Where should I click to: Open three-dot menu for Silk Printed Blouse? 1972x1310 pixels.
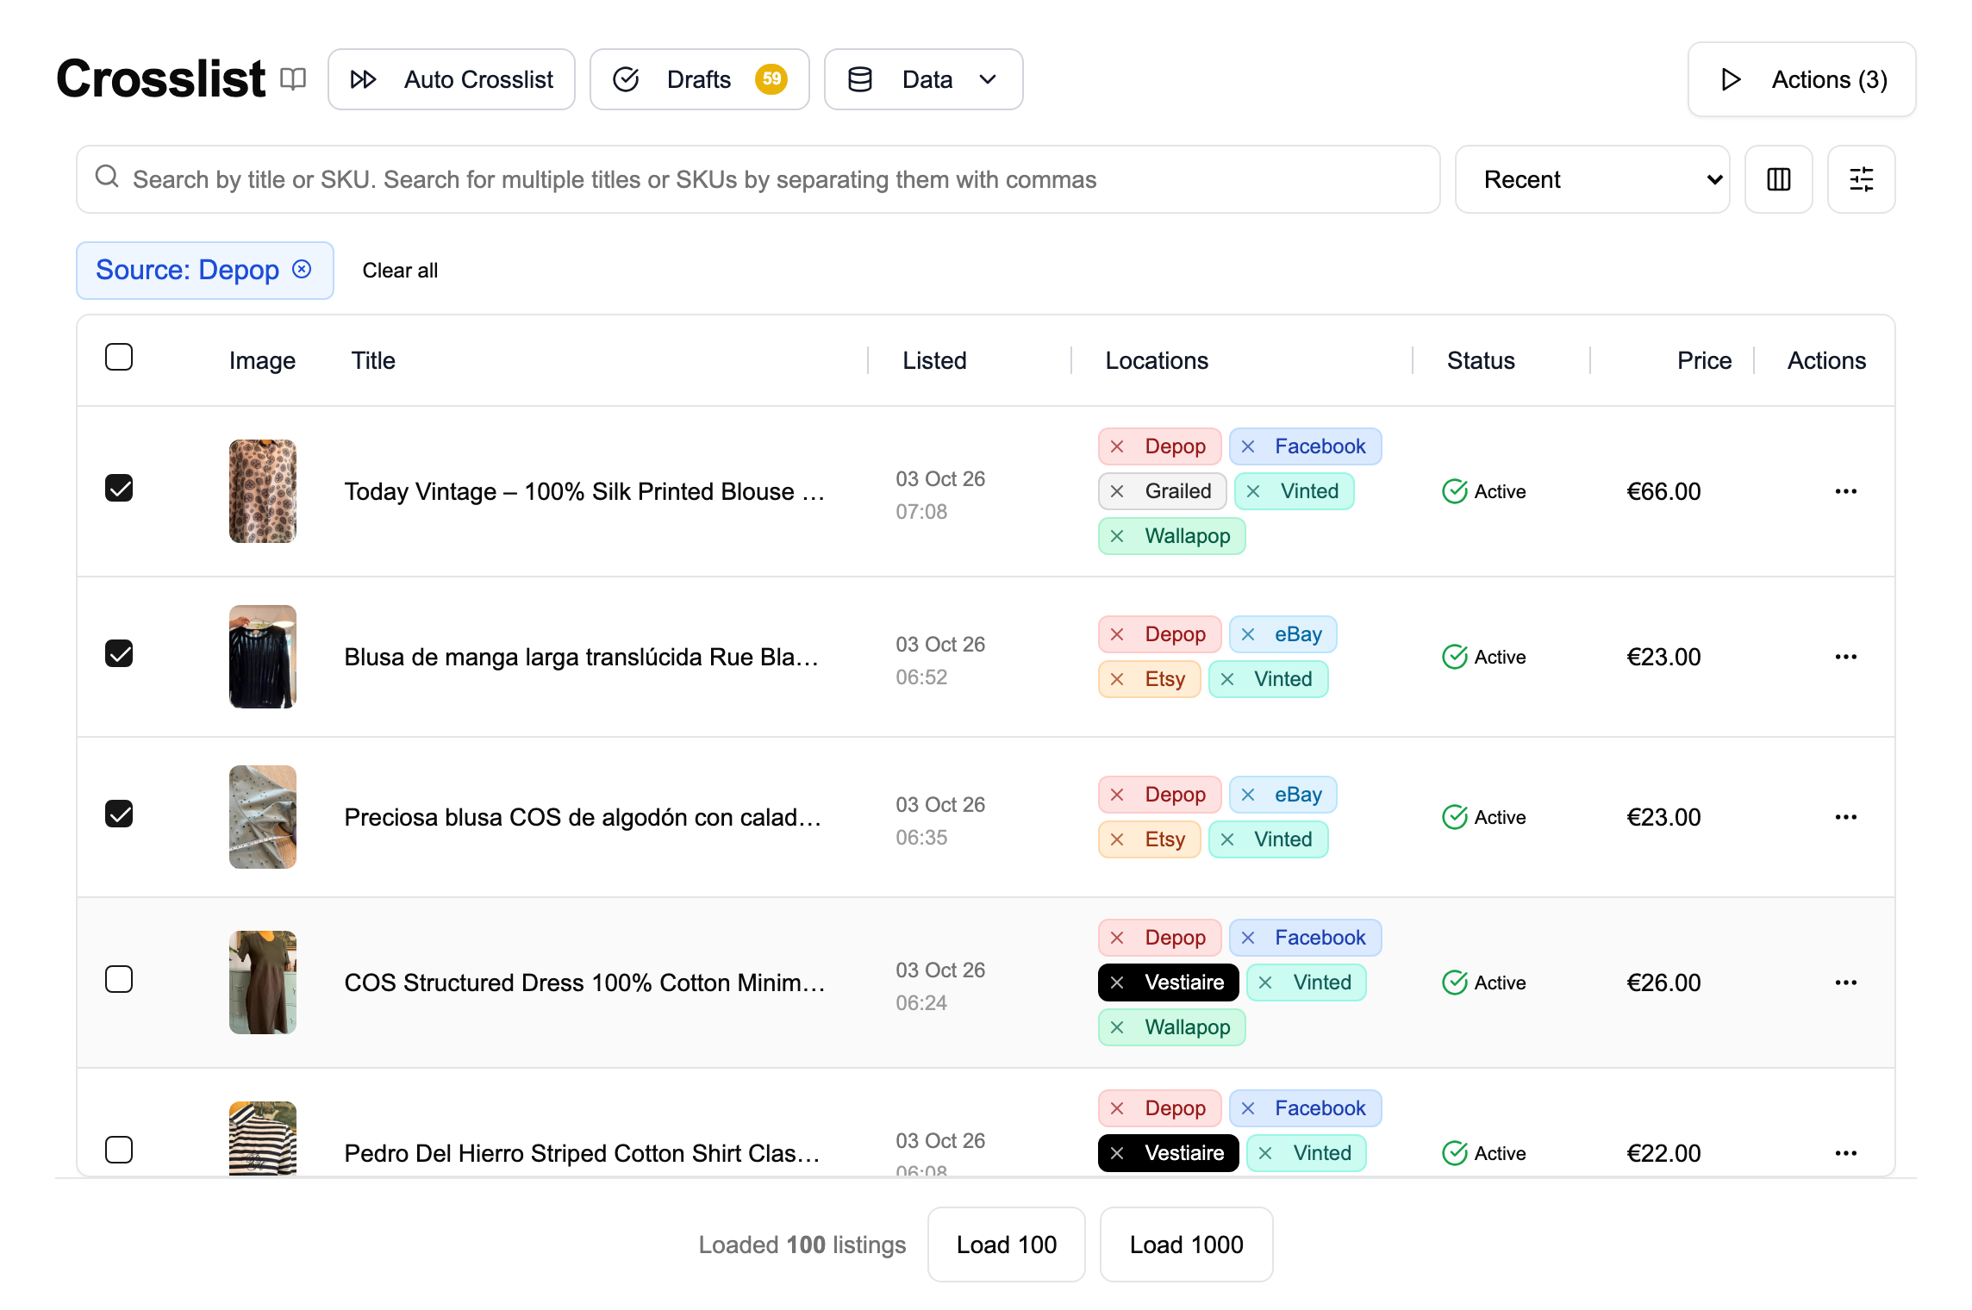[1845, 491]
